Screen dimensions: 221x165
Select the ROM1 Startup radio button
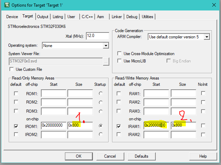click(101, 93)
